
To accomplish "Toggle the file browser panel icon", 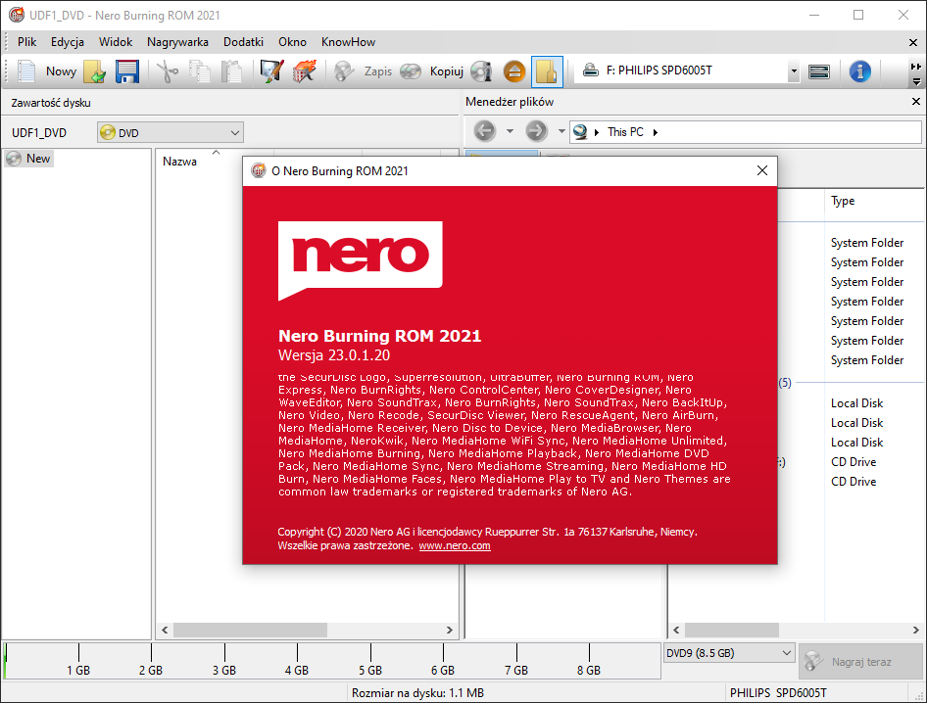I will 547,71.
